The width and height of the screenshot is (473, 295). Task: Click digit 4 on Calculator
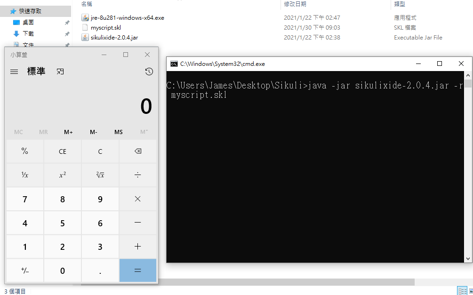tap(25, 223)
